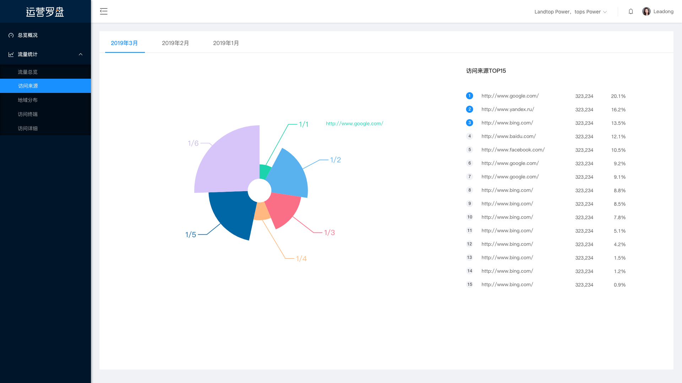Open the Landtop Power site dropdown
This screenshot has width=682, height=383.
tap(570, 12)
